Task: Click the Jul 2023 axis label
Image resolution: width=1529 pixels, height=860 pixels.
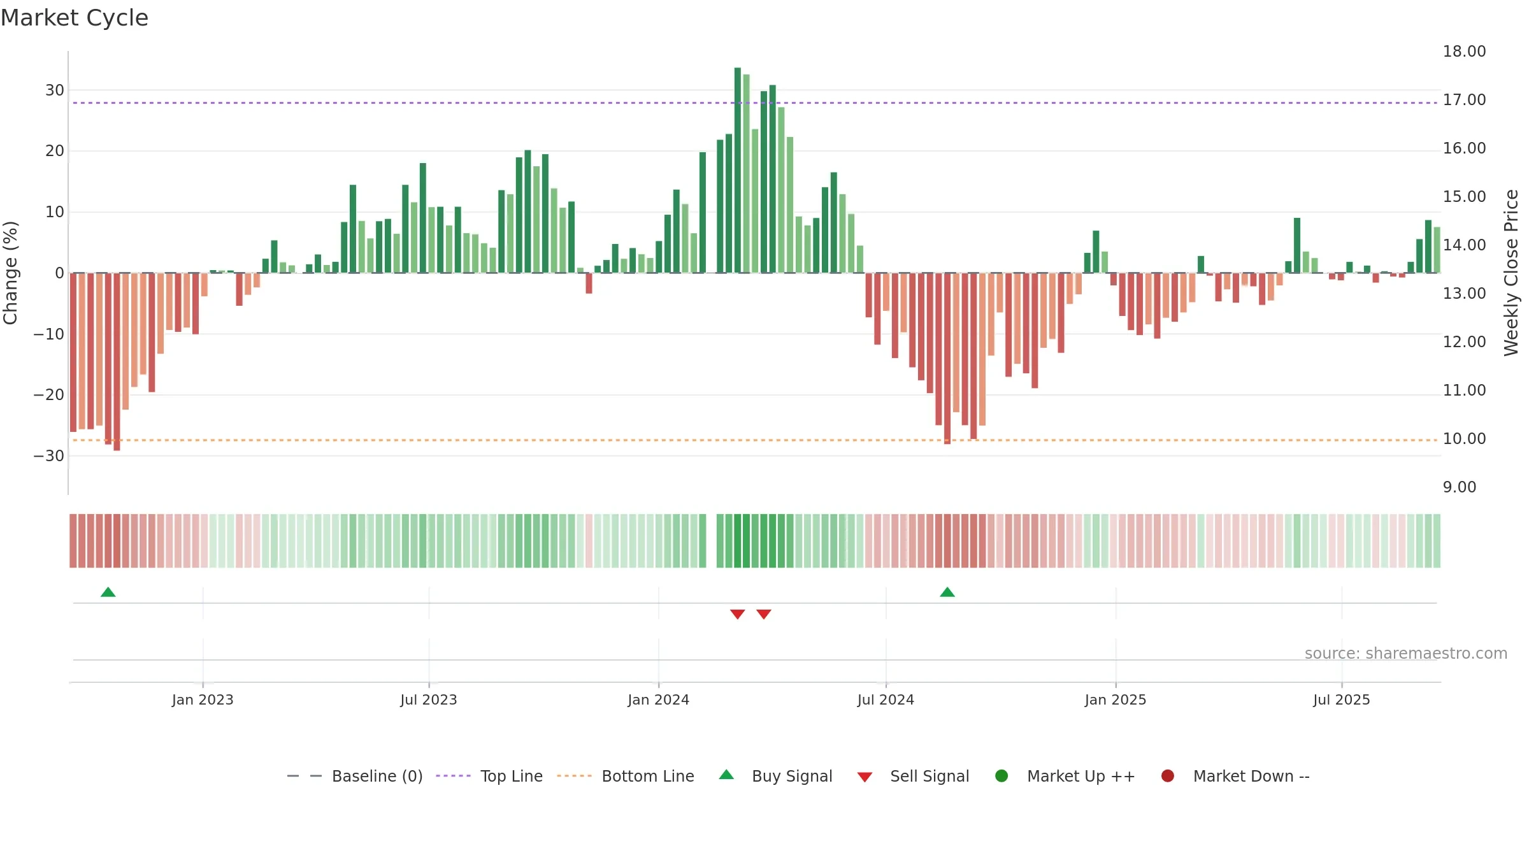Action: pyautogui.click(x=429, y=700)
